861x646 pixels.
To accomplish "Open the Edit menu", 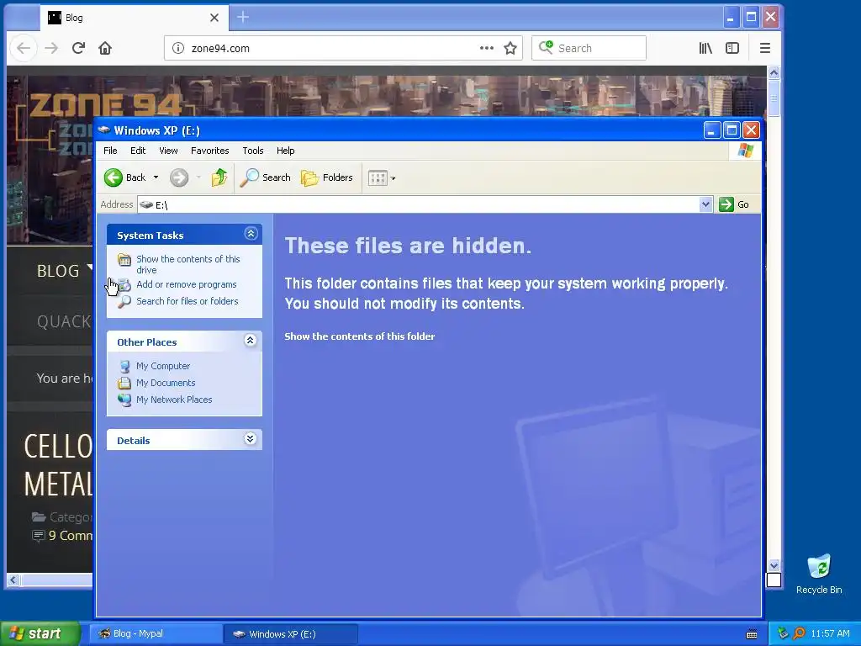I will [x=138, y=151].
